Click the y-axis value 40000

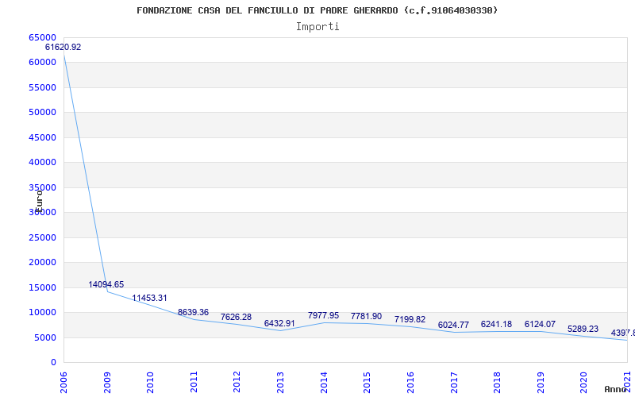(43, 163)
